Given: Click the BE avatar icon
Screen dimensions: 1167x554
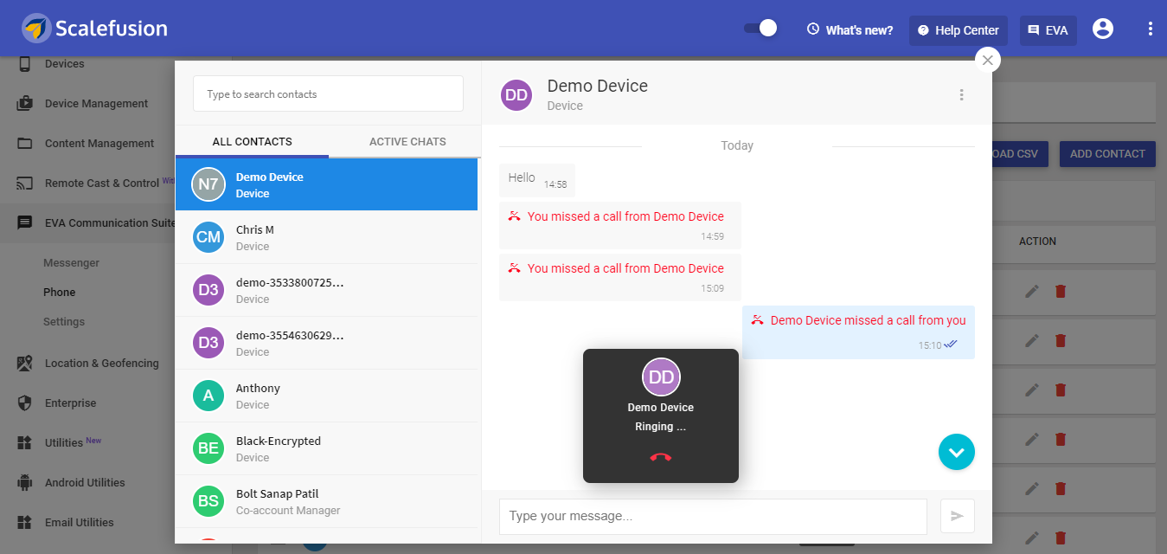Looking at the screenshot, I should coord(208,448).
